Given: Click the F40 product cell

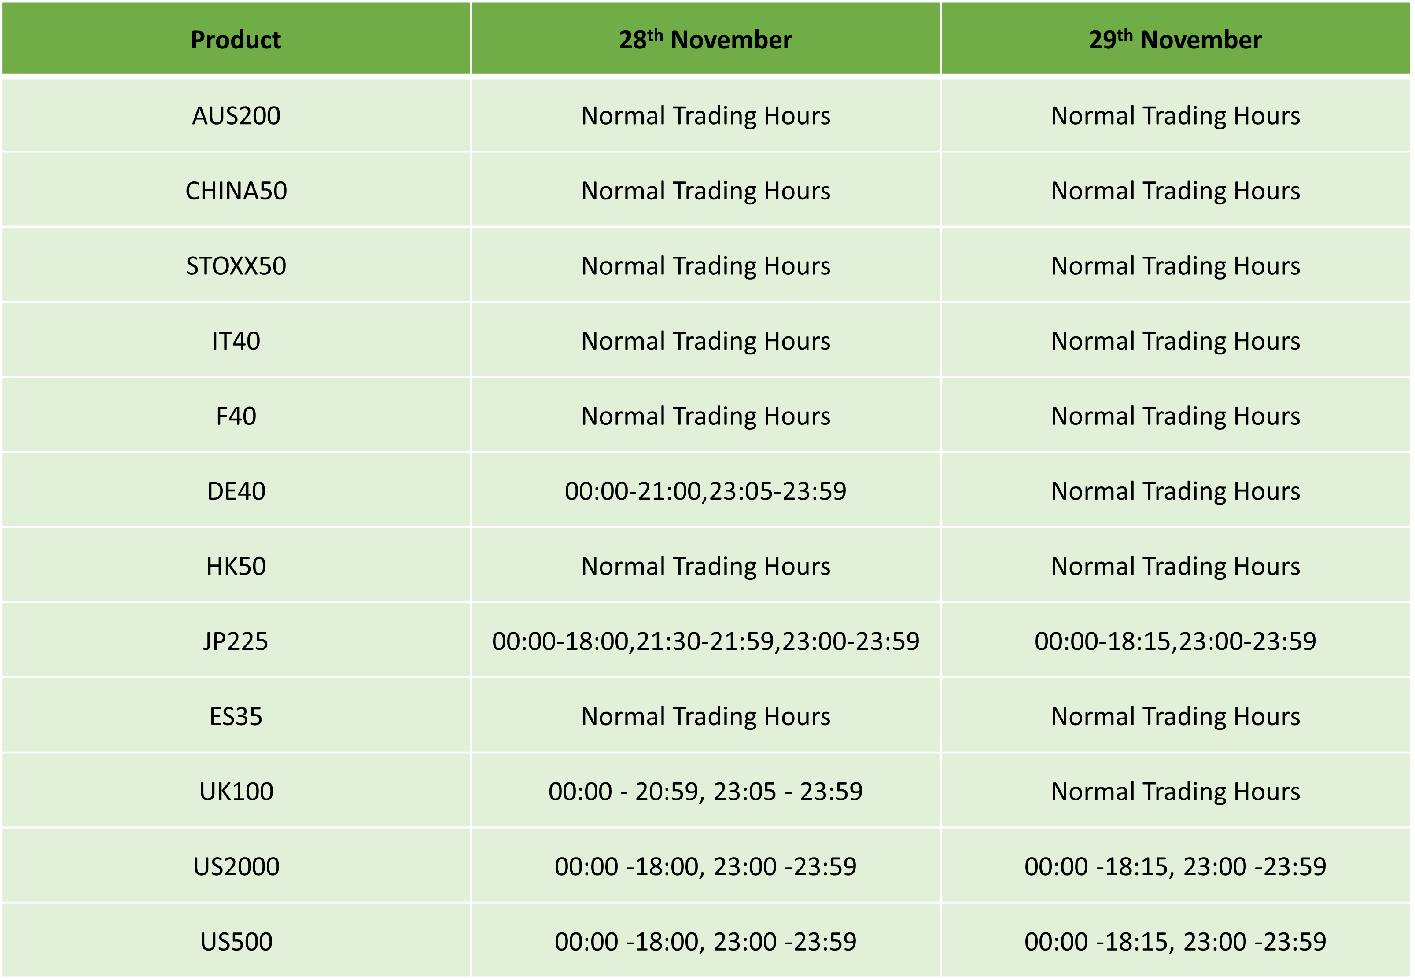Looking at the screenshot, I should 236,416.
